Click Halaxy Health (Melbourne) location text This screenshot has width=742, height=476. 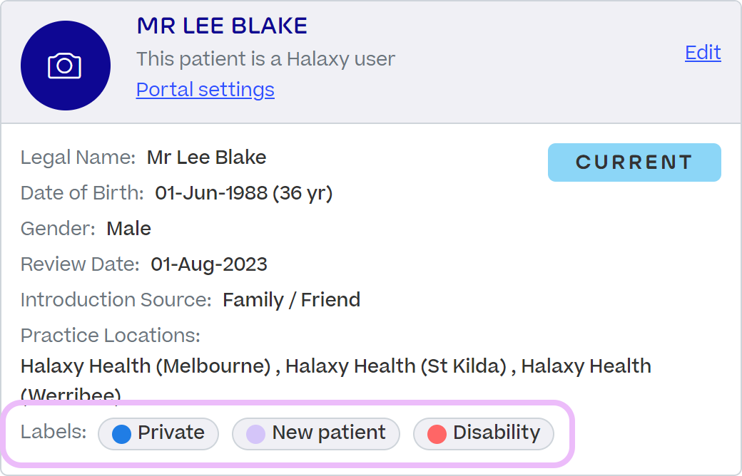[146, 366]
